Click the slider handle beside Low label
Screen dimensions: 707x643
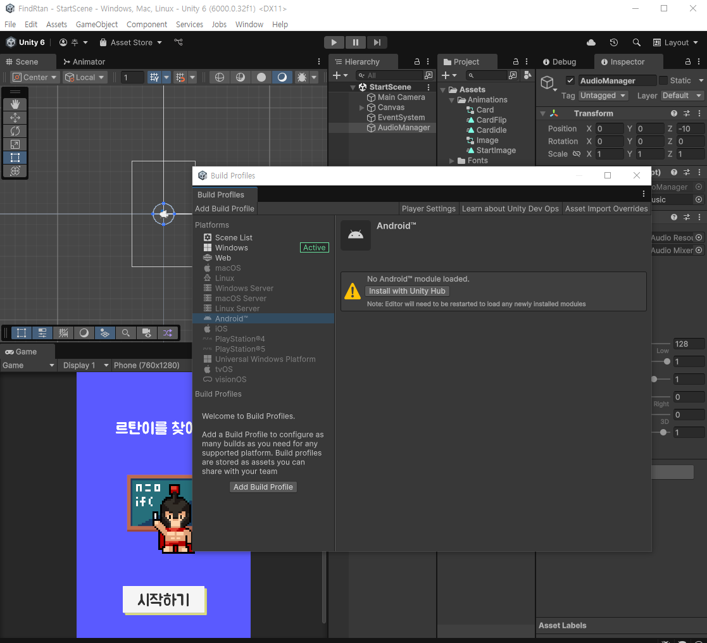pos(667,361)
